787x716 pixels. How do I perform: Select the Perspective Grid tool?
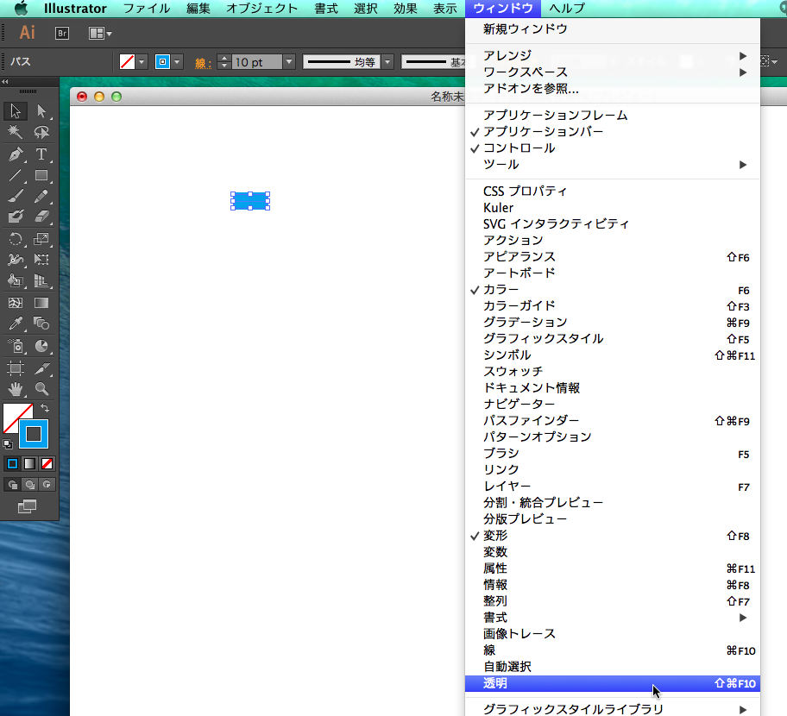click(41, 280)
